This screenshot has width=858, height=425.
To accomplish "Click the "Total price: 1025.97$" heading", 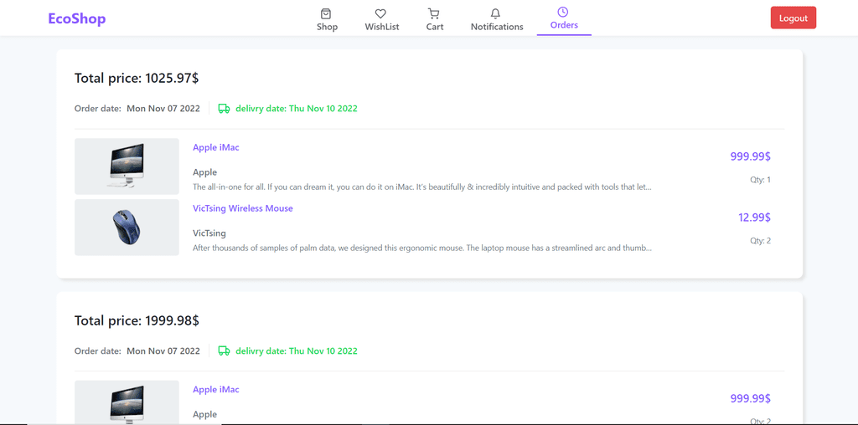I will [x=137, y=78].
